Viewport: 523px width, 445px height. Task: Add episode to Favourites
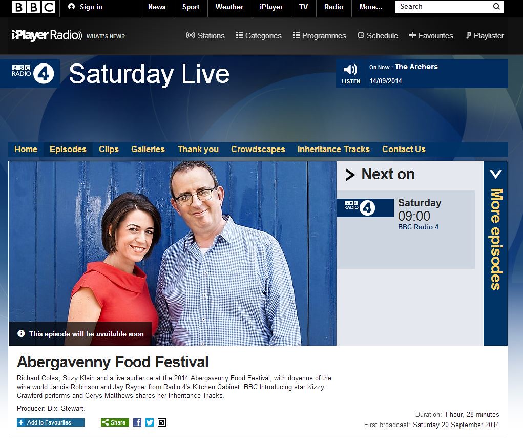(51, 422)
